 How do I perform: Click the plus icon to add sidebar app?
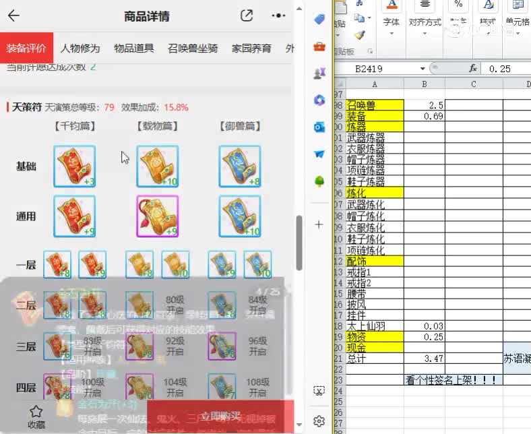click(x=319, y=224)
